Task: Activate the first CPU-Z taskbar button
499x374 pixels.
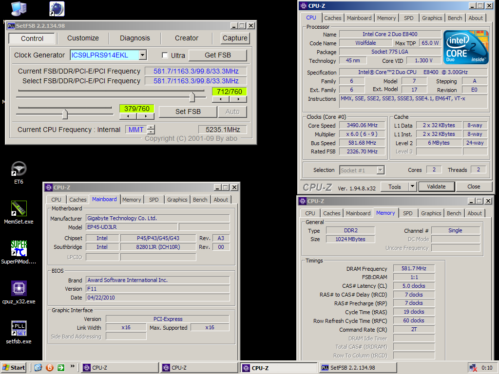Action: pos(120,368)
